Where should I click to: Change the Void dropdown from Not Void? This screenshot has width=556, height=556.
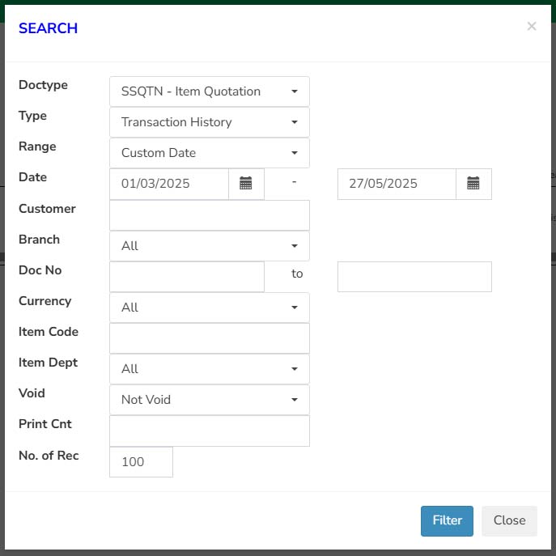click(x=210, y=400)
